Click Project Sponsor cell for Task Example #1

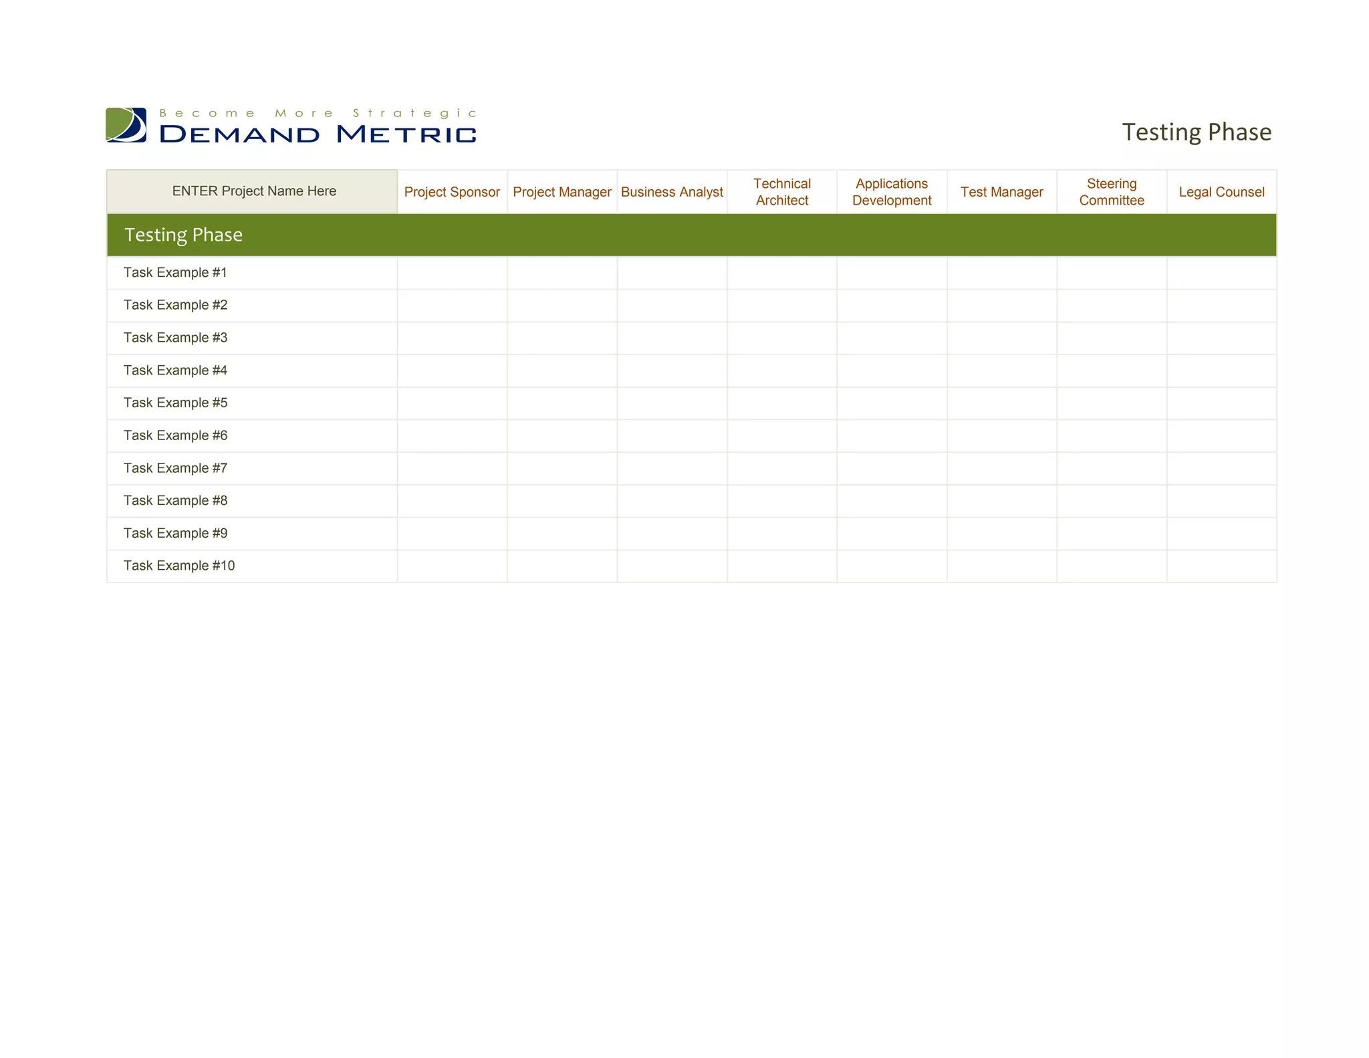453,273
